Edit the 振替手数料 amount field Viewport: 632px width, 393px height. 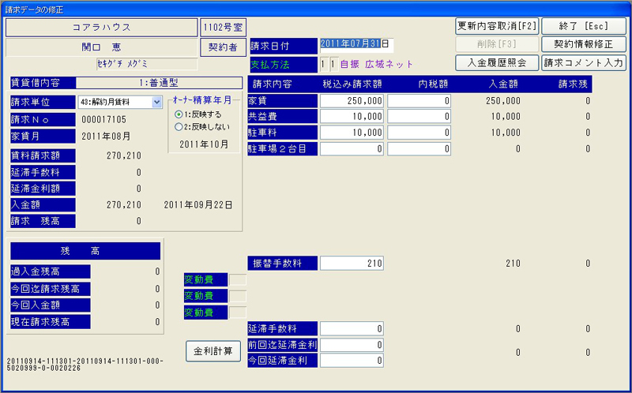pos(352,263)
